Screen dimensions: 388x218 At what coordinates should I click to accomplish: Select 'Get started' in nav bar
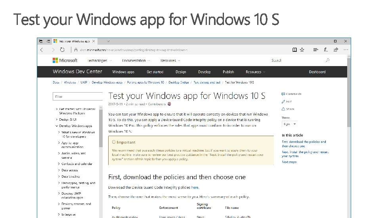coord(155,72)
